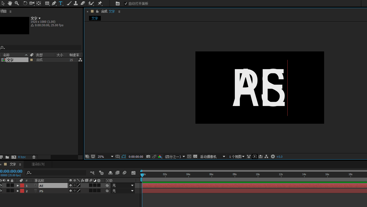This screenshot has width=367, height=207.
Task: Select the Puppet Pin tool
Action: click(x=100, y=3)
